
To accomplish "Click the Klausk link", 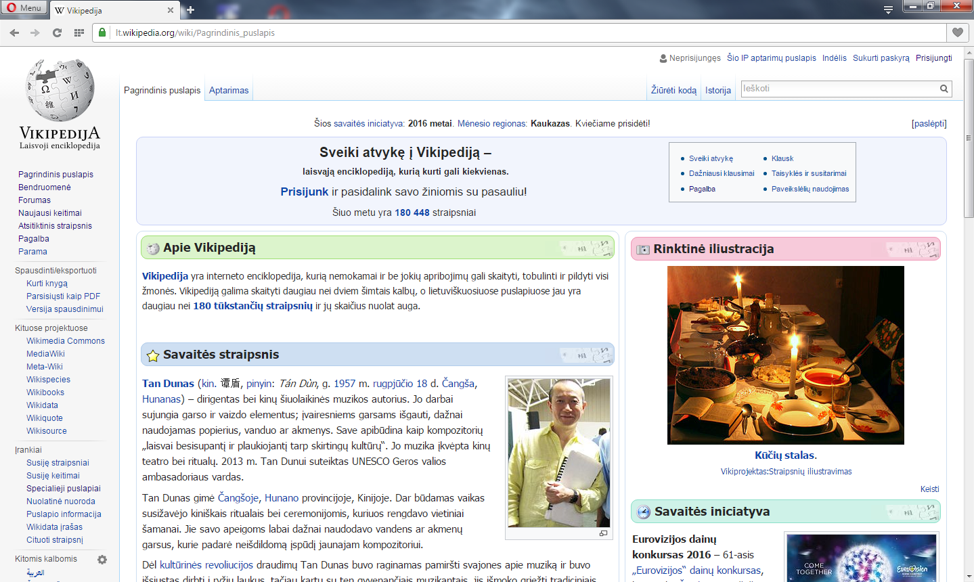I will pyautogui.click(x=782, y=158).
